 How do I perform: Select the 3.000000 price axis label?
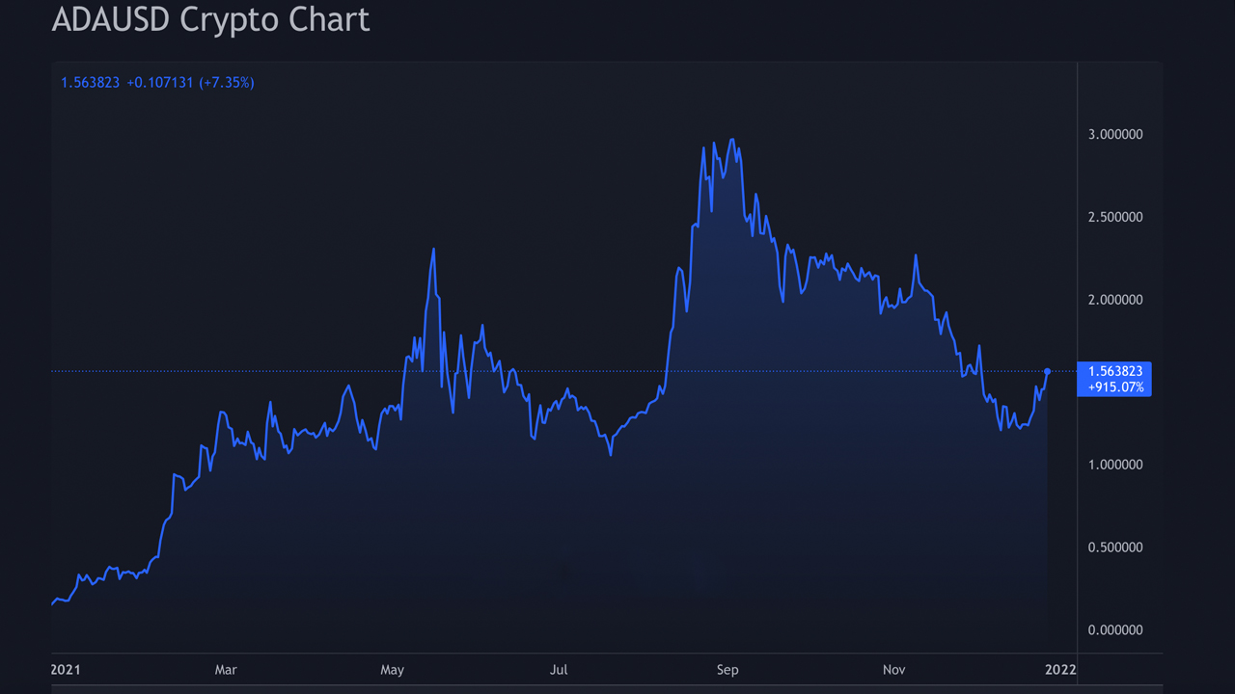click(1114, 134)
